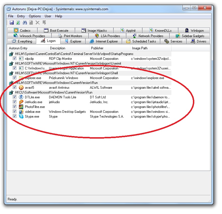The image size is (222, 214).
Task: Sort by Publisher column header
Action: coord(110,48)
